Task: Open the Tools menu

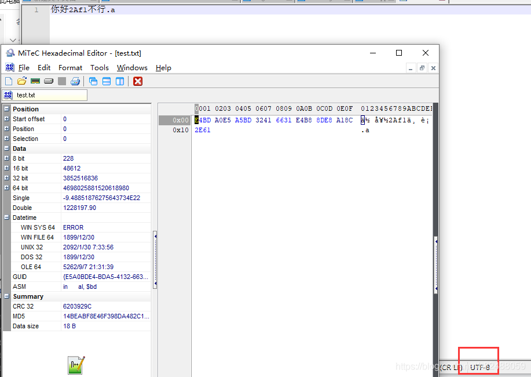Action: coord(99,68)
